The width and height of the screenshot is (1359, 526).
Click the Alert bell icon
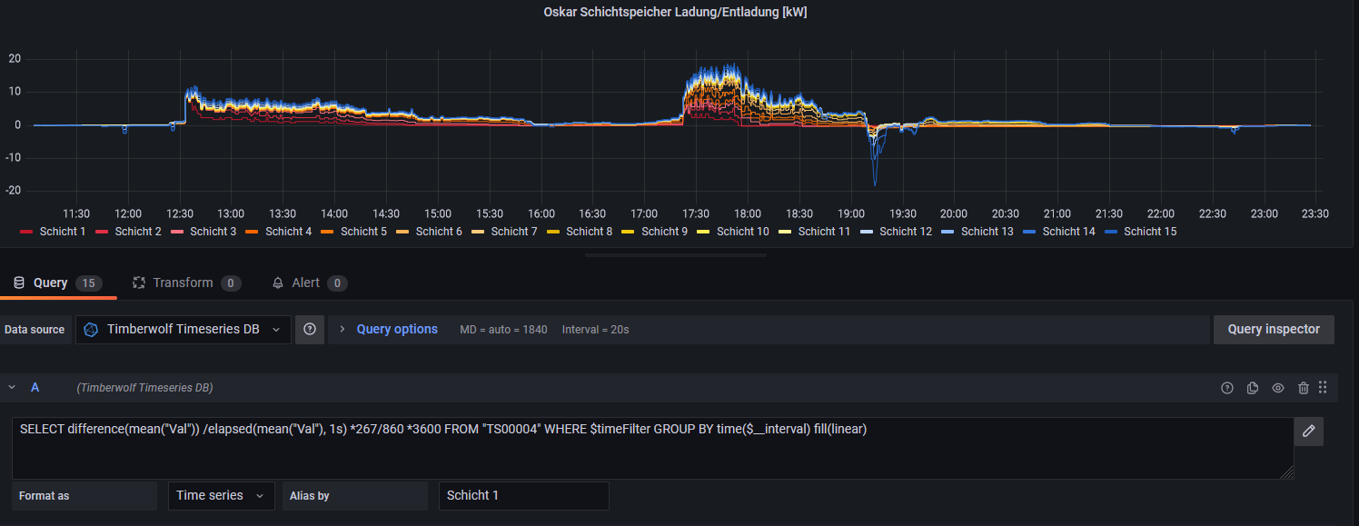click(x=278, y=283)
